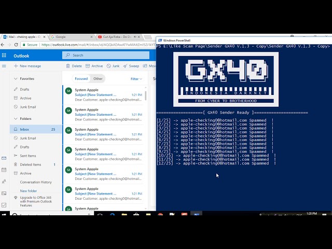Open File Explorer from the taskbar
This screenshot has width=332, height=249.
[125, 214]
